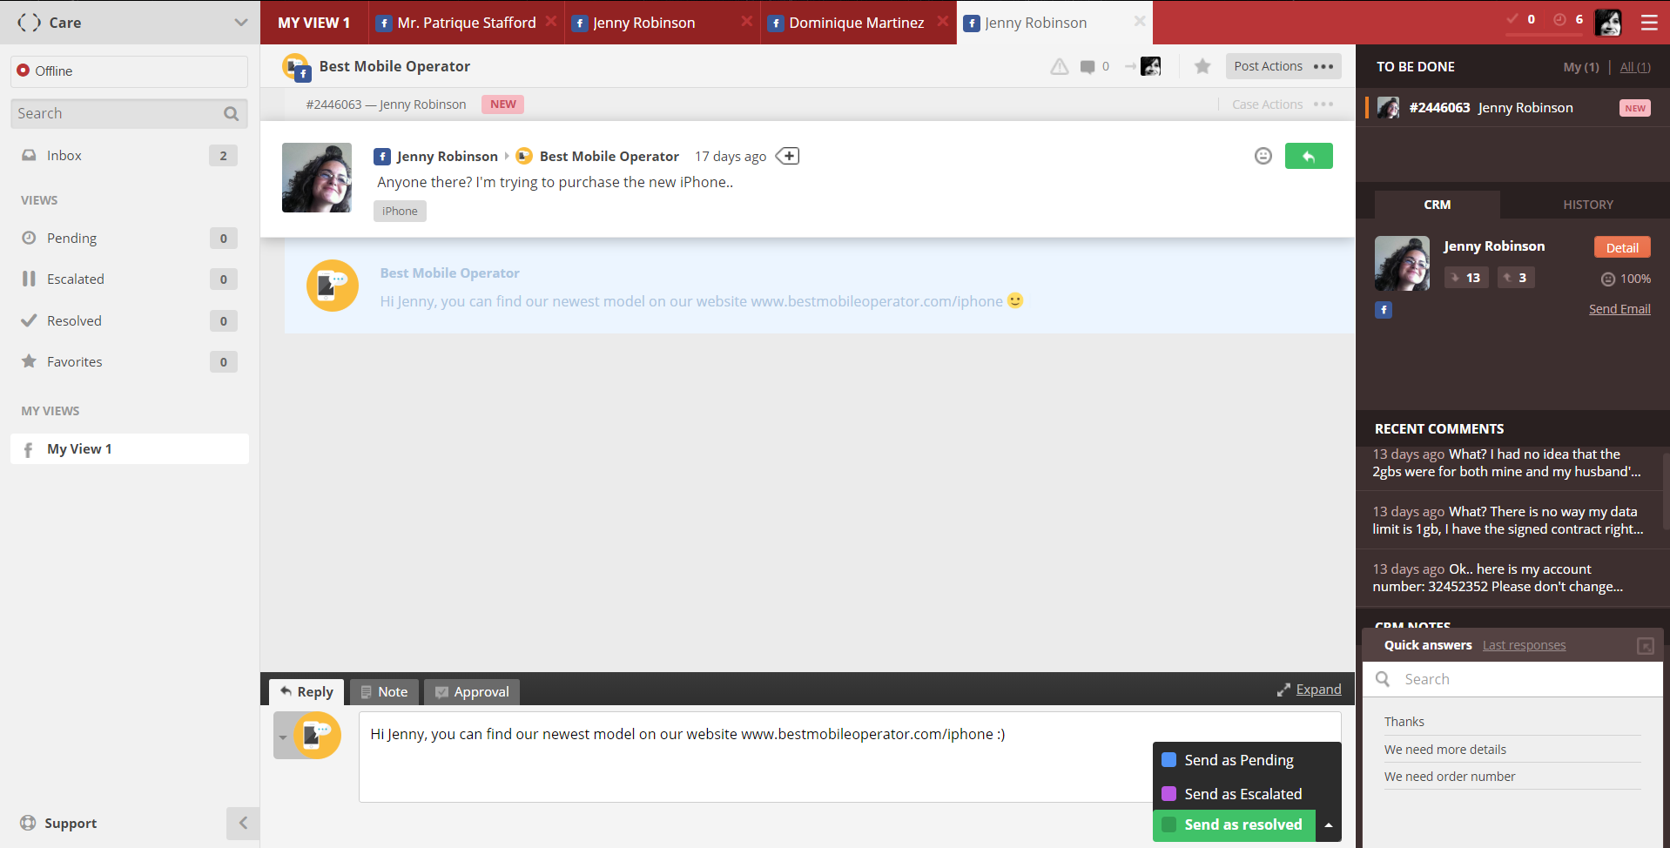Insert the Thanks quick answer
This screenshot has height=848, width=1670.
[x=1512, y=722]
